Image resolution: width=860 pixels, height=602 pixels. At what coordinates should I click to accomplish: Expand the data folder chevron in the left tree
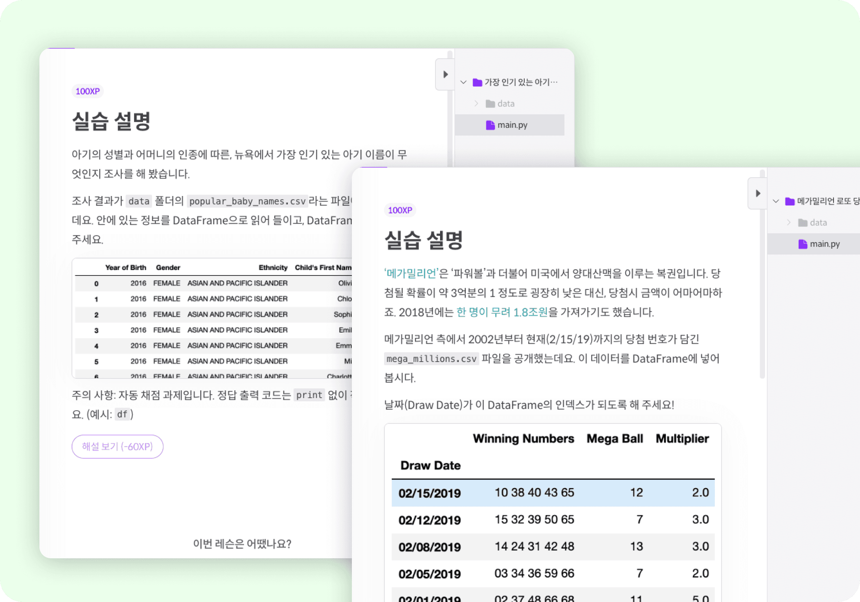(x=476, y=104)
